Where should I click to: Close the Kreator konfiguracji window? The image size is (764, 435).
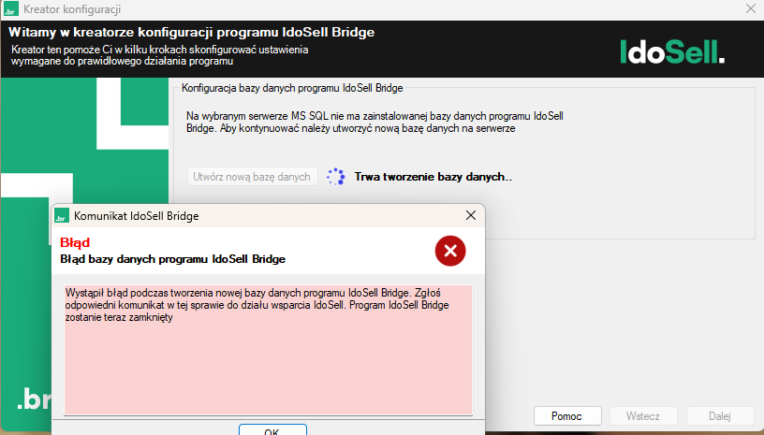(751, 8)
